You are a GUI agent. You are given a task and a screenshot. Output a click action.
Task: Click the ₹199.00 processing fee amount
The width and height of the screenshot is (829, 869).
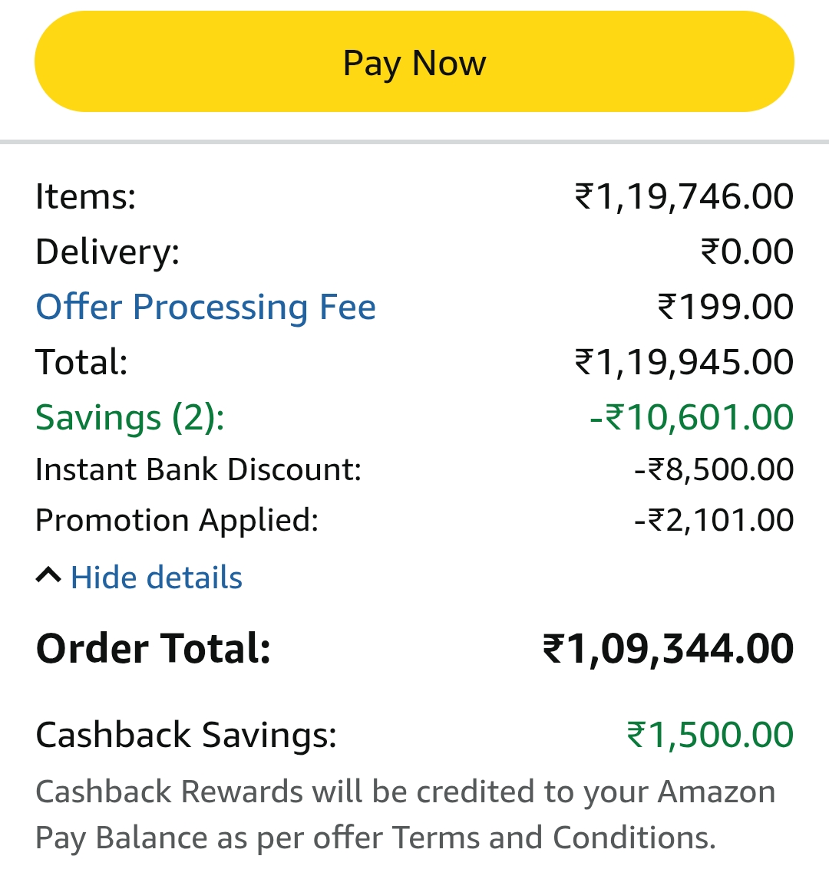point(725,307)
